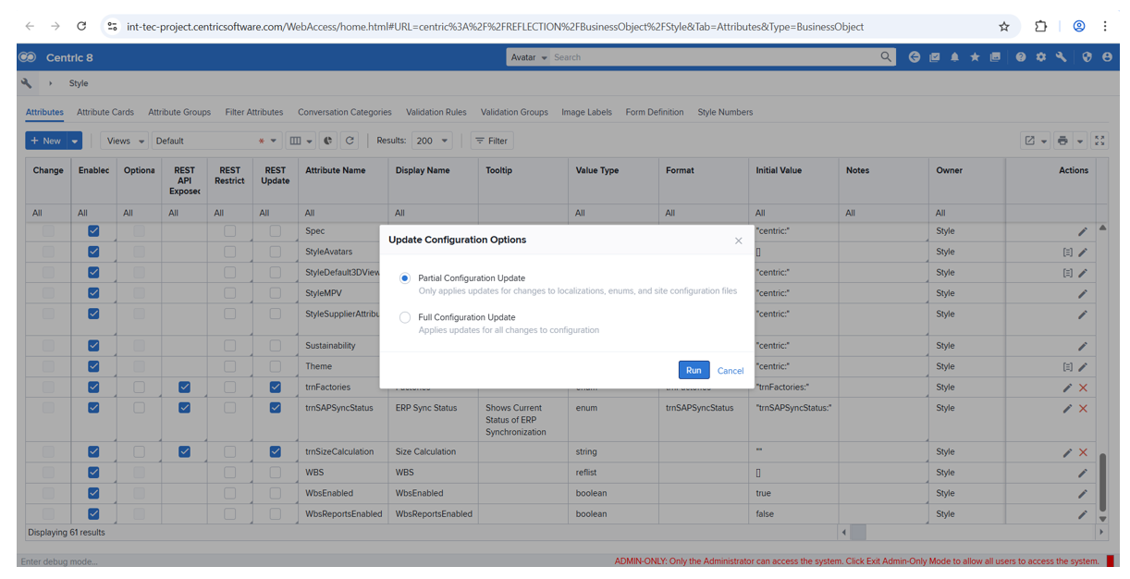The width and height of the screenshot is (1130, 579).
Task: Delete the trnSAPSyncStatus attribute row
Action: [1083, 408]
